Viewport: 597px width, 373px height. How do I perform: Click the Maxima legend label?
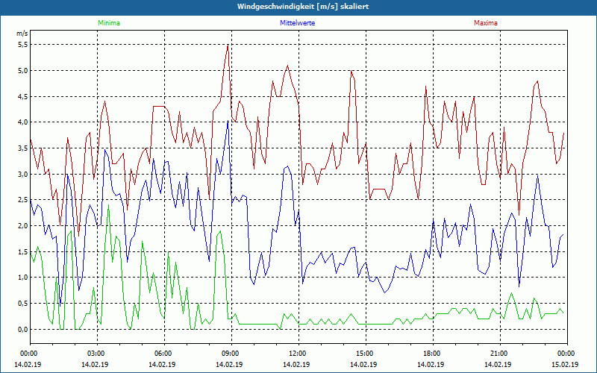[x=486, y=23]
